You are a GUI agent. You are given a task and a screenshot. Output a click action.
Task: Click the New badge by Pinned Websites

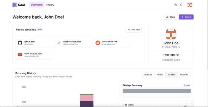point(40,30)
